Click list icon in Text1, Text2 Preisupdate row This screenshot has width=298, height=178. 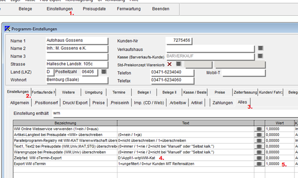coord(259,146)
